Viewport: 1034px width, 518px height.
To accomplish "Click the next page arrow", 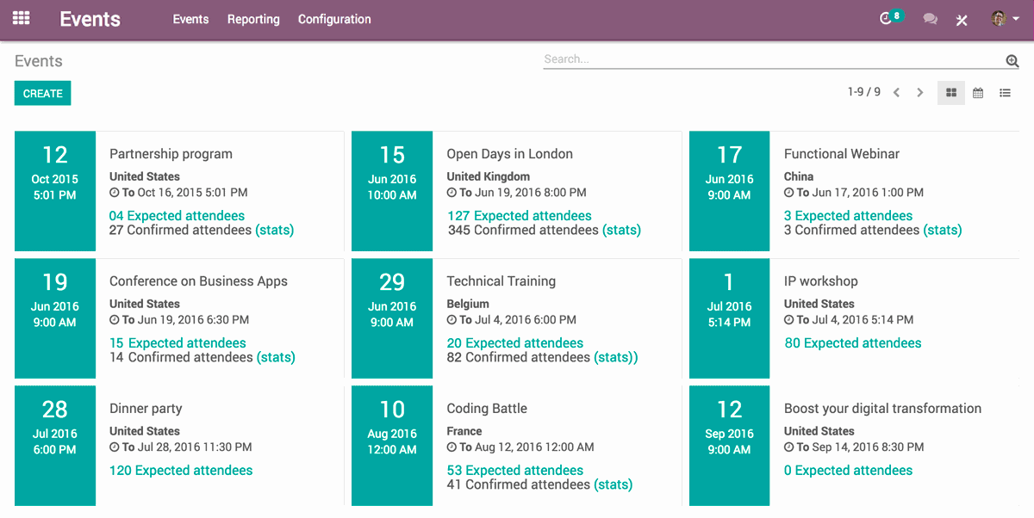I will click(919, 91).
